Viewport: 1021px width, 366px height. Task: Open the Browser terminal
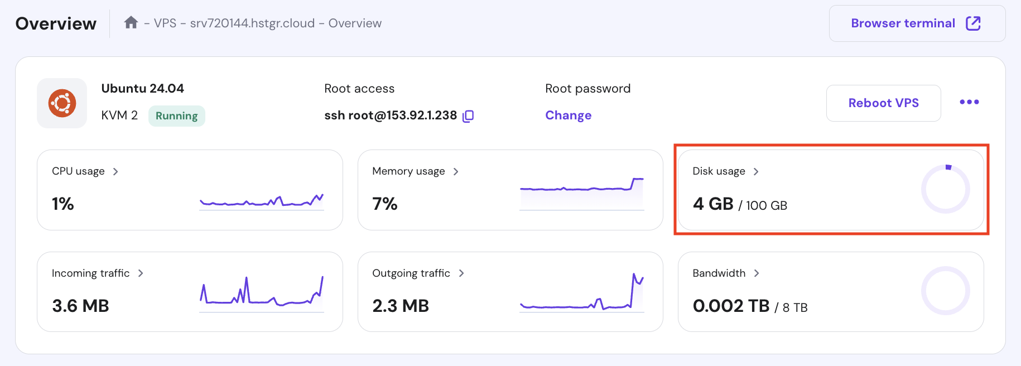point(903,23)
